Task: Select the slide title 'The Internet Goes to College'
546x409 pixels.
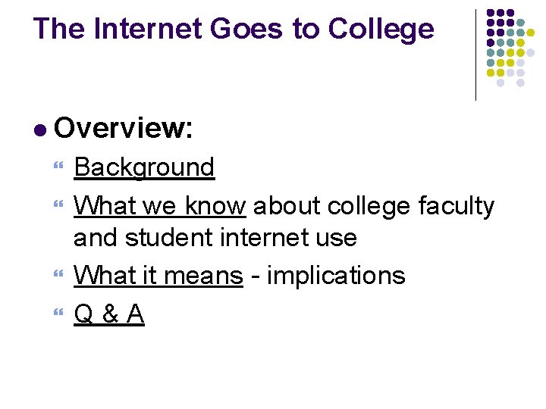Action: pyautogui.click(x=234, y=29)
